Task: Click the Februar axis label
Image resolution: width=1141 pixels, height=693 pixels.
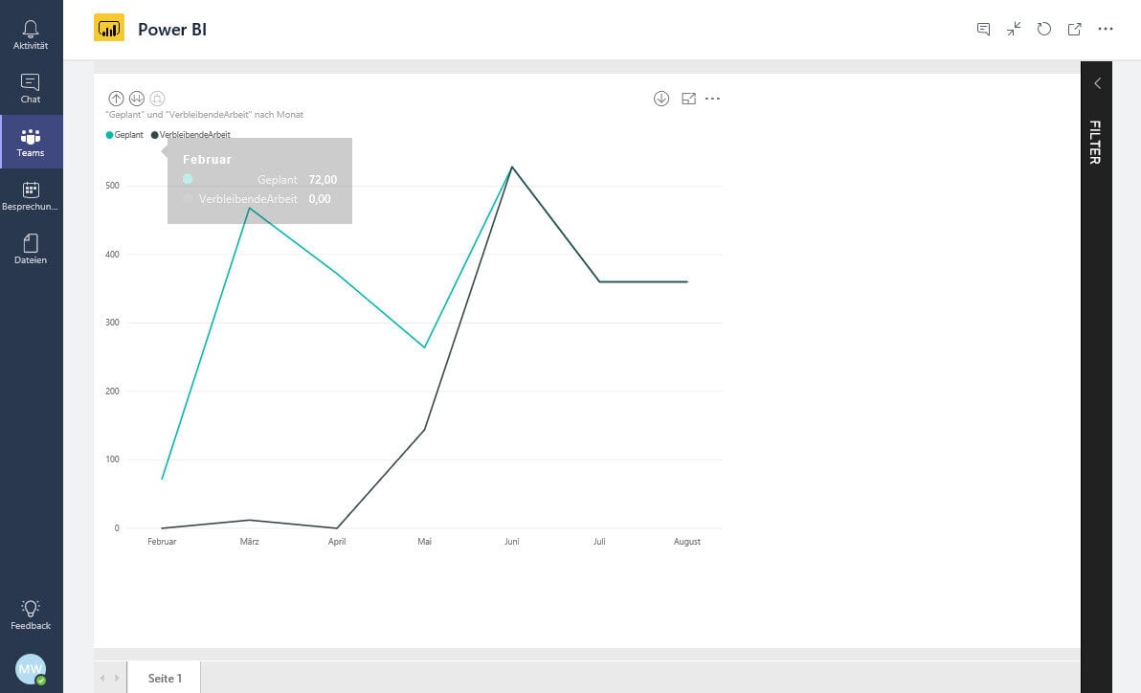Action: tap(162, 541)
